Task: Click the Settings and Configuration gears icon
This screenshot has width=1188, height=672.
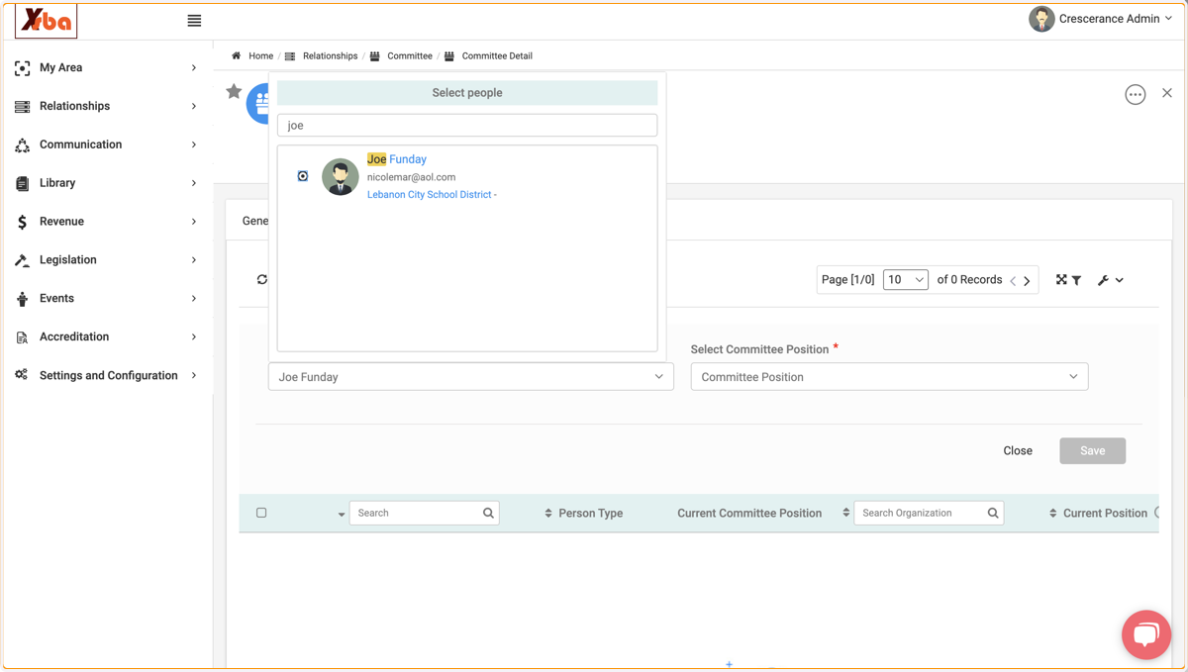Action: 22,375
